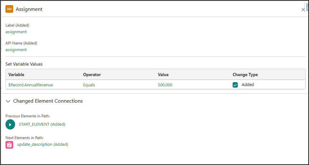Click the orange Assignment element icon
Screen dimensions: 309x165
[9, 9]
